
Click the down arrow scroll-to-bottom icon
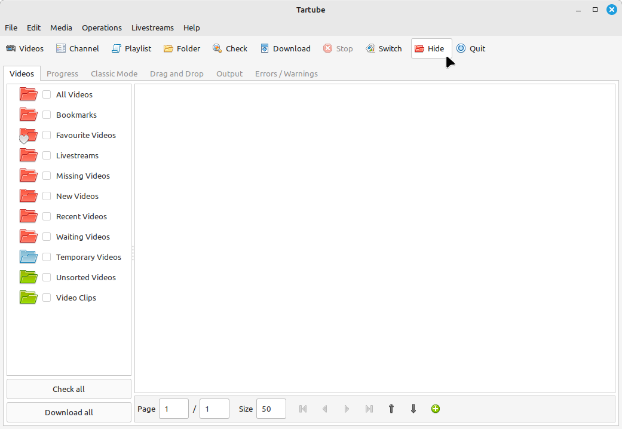[x=413, y=409]
